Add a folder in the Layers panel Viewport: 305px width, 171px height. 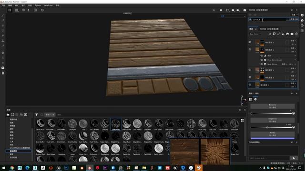[292, 34]
